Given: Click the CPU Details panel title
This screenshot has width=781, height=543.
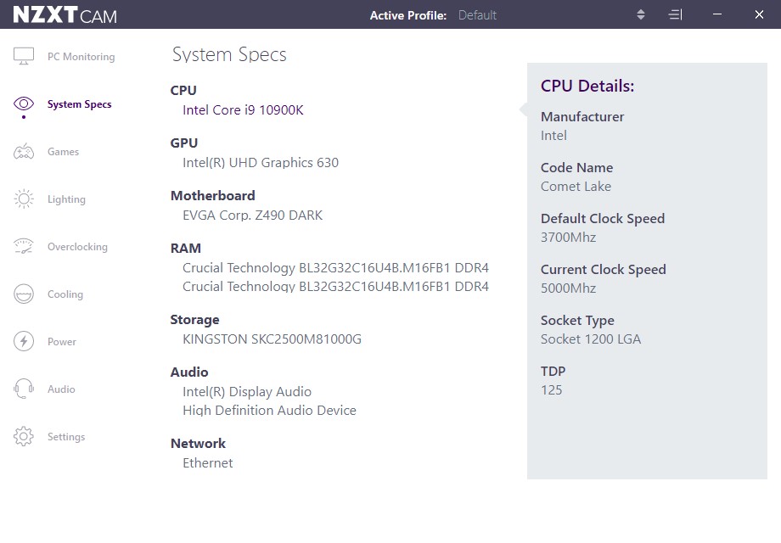Looking at the screenshot, I should click(x=587, y=86).
